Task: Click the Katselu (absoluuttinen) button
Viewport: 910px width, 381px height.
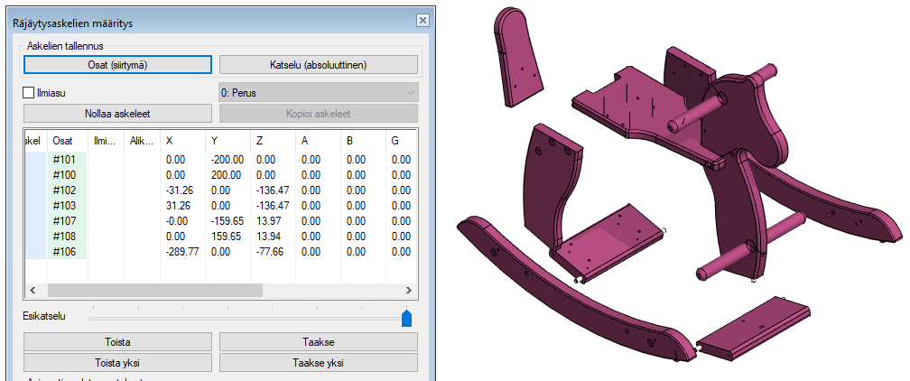Action: [x=318, y=64]
